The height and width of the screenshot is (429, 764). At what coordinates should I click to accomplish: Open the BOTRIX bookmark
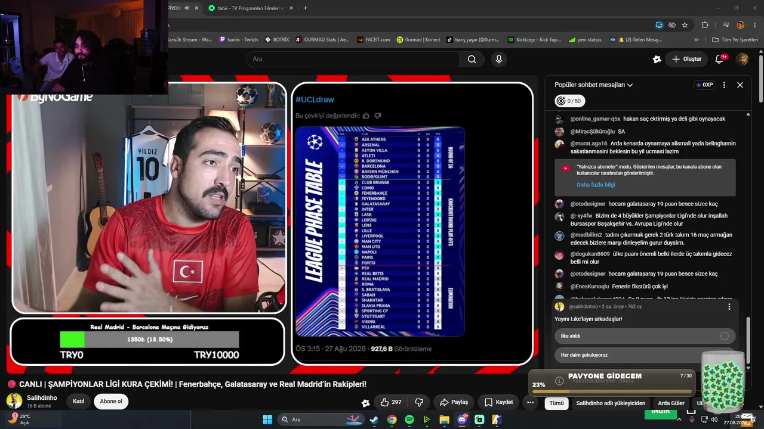click(x=278, y=40)
